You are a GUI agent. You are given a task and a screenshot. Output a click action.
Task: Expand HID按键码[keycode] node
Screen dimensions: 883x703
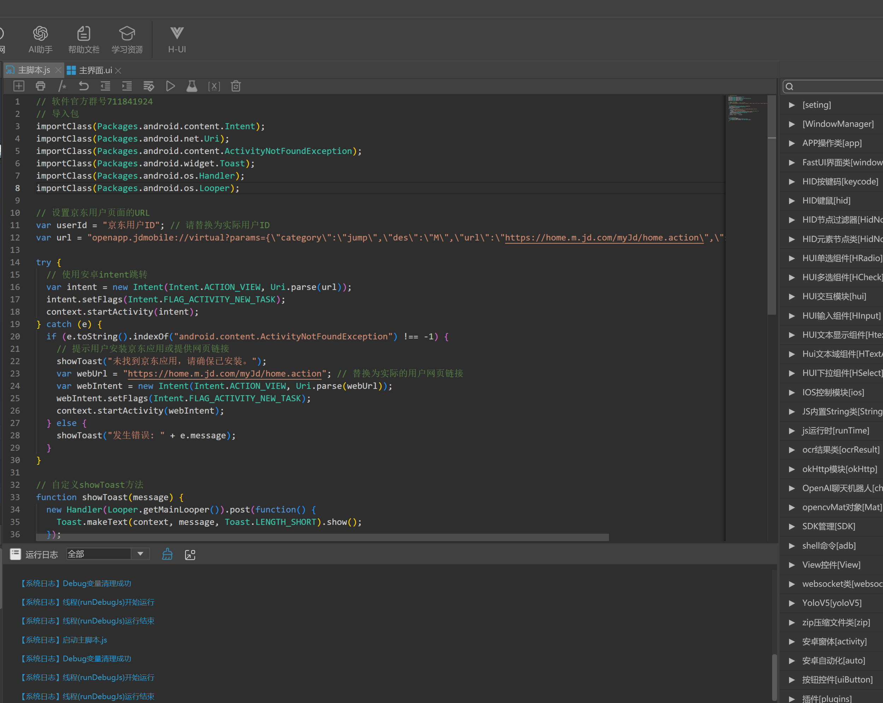pos(792,182)
